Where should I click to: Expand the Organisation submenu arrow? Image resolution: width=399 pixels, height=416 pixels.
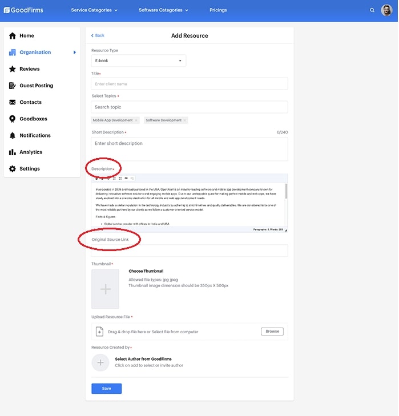[x=75, y=52]
